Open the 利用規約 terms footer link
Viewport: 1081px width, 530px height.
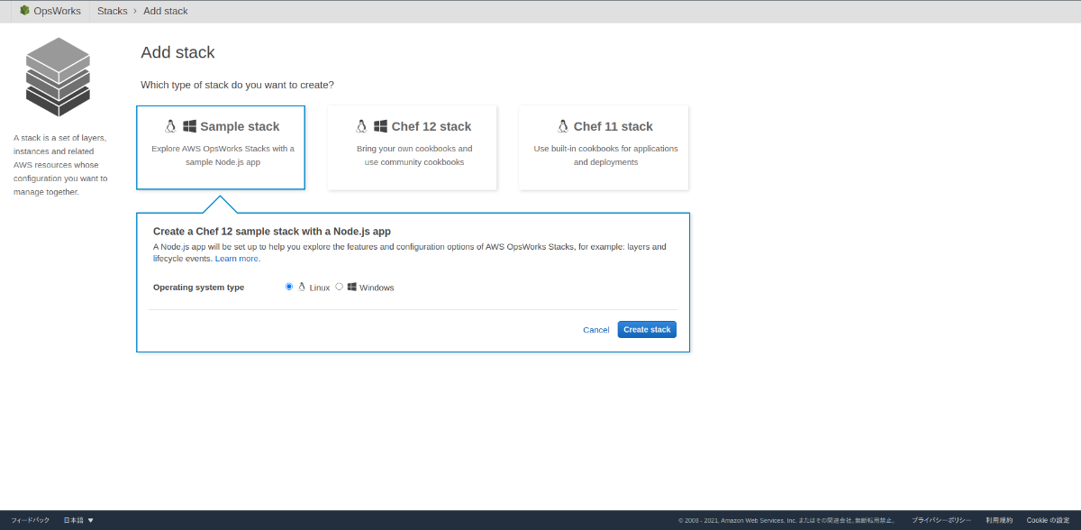(999, 520)
